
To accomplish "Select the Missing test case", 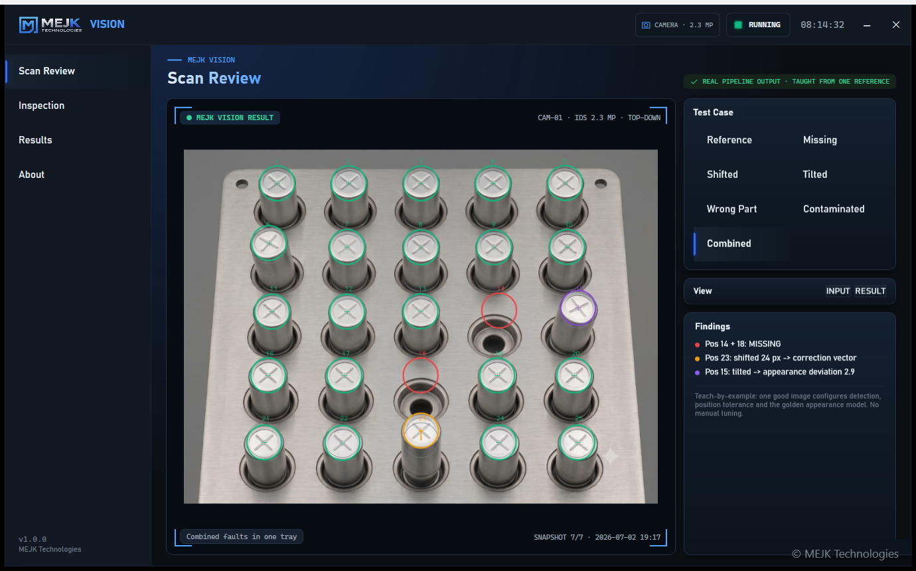I will click(x=820, y=140).
